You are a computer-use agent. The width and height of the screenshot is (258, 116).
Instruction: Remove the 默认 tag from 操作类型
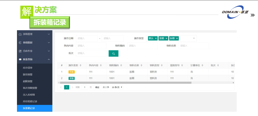(156, 38)
